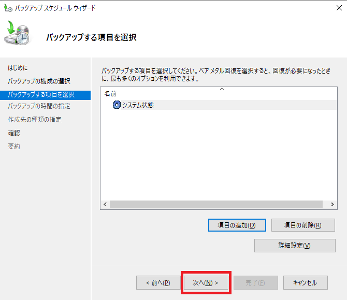This screenshot has width=347, height=300.
Task: Open the 作成先の種類の指定 step
Action: pos(35,120)
